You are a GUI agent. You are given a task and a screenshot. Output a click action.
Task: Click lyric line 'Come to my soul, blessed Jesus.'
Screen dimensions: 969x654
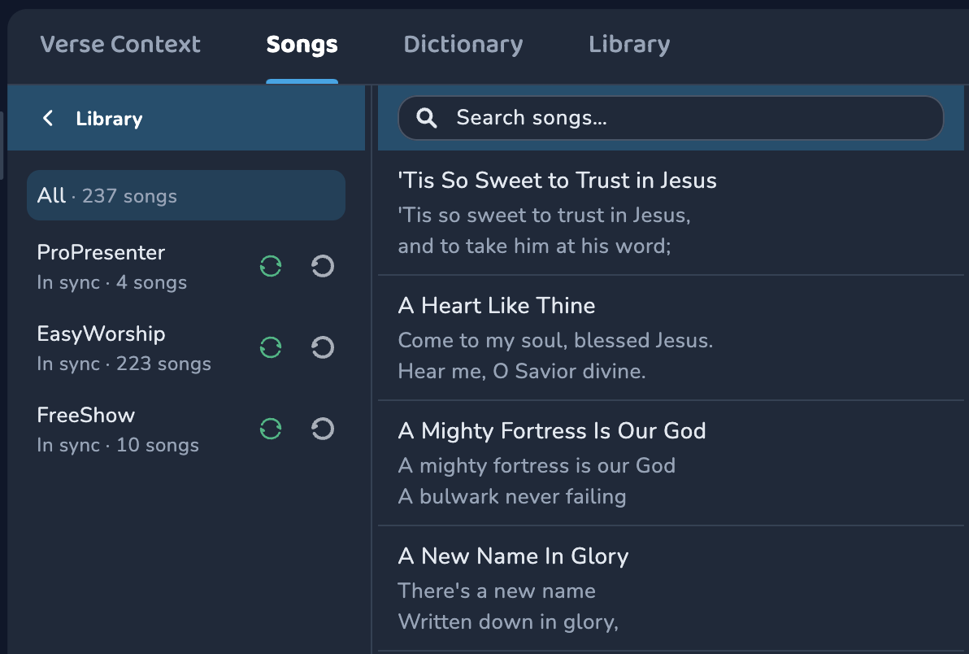click(x=555, y=341)
